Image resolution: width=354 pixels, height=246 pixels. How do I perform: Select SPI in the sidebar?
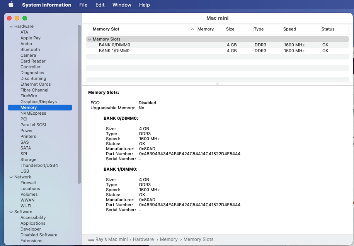24,154
